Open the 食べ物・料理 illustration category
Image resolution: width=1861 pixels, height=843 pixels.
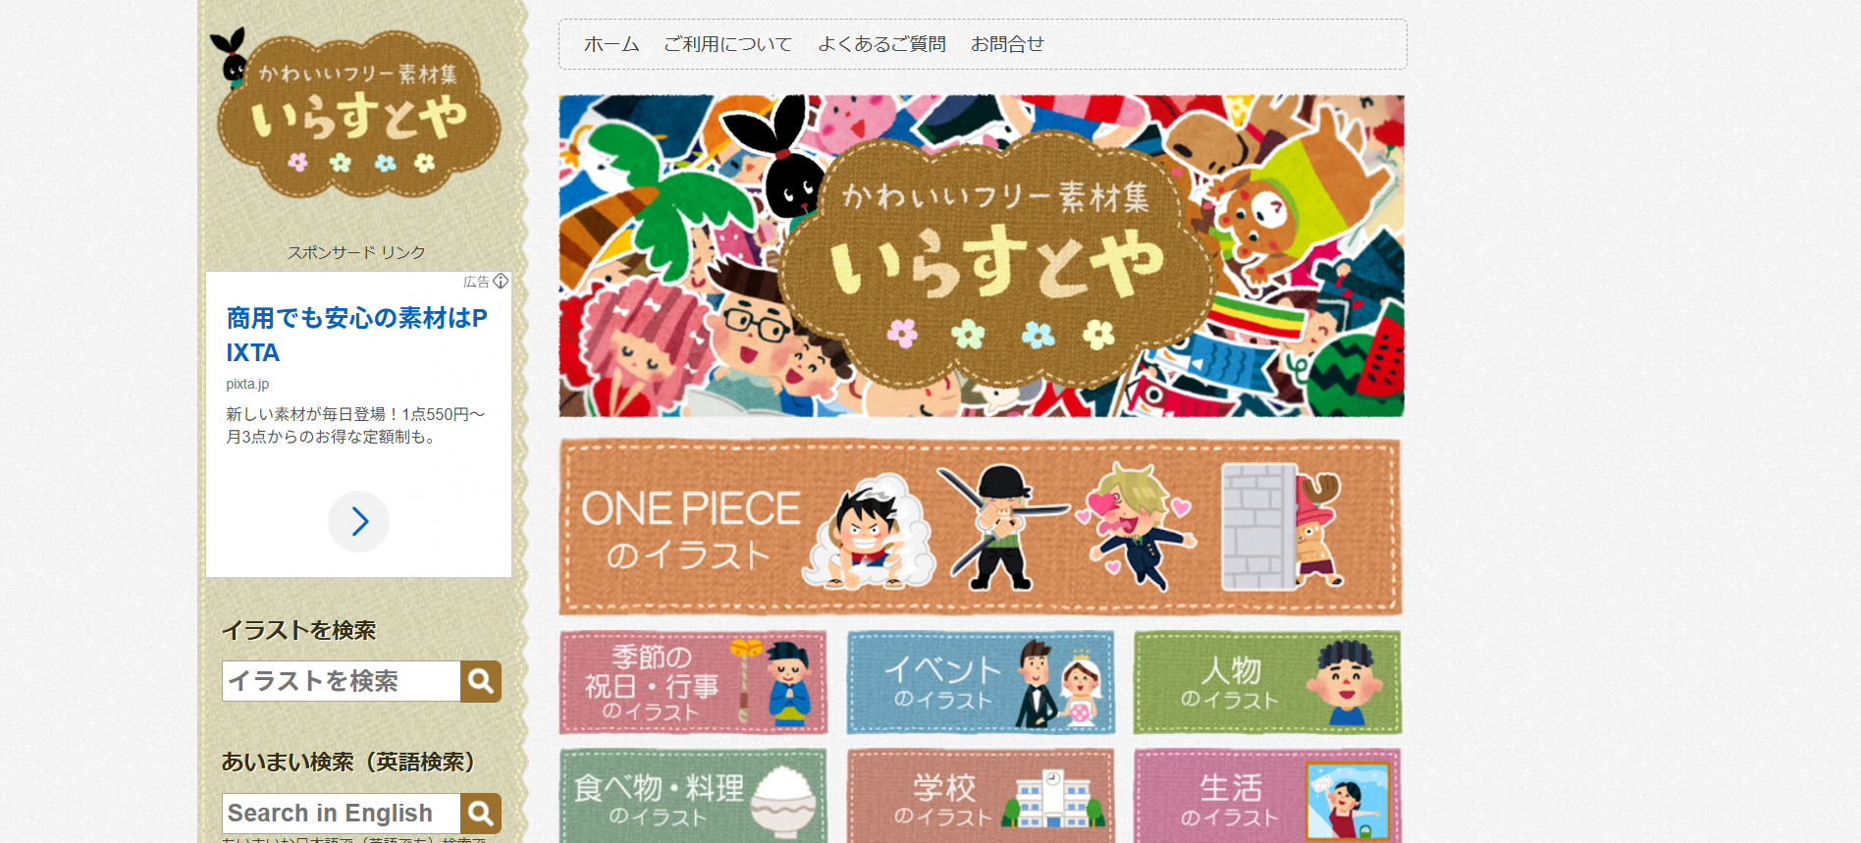[x=694, y=796]
